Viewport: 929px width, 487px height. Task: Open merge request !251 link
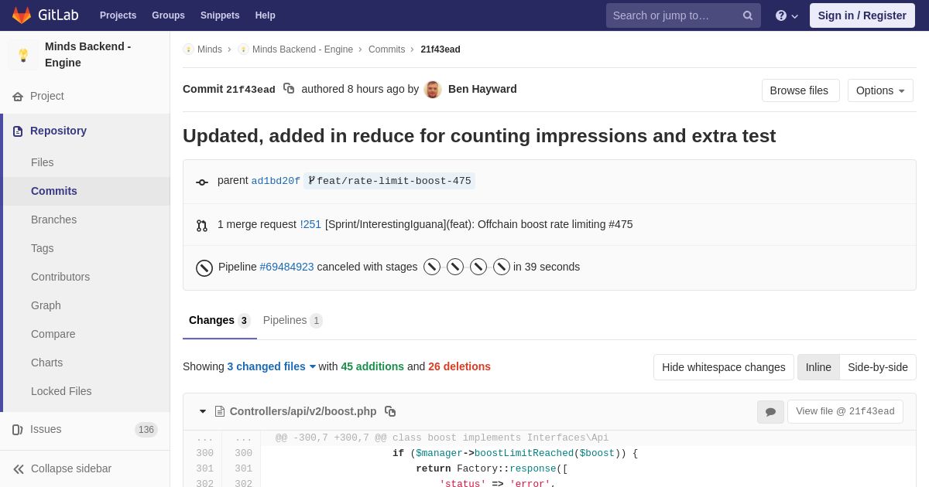click(310, 224)
